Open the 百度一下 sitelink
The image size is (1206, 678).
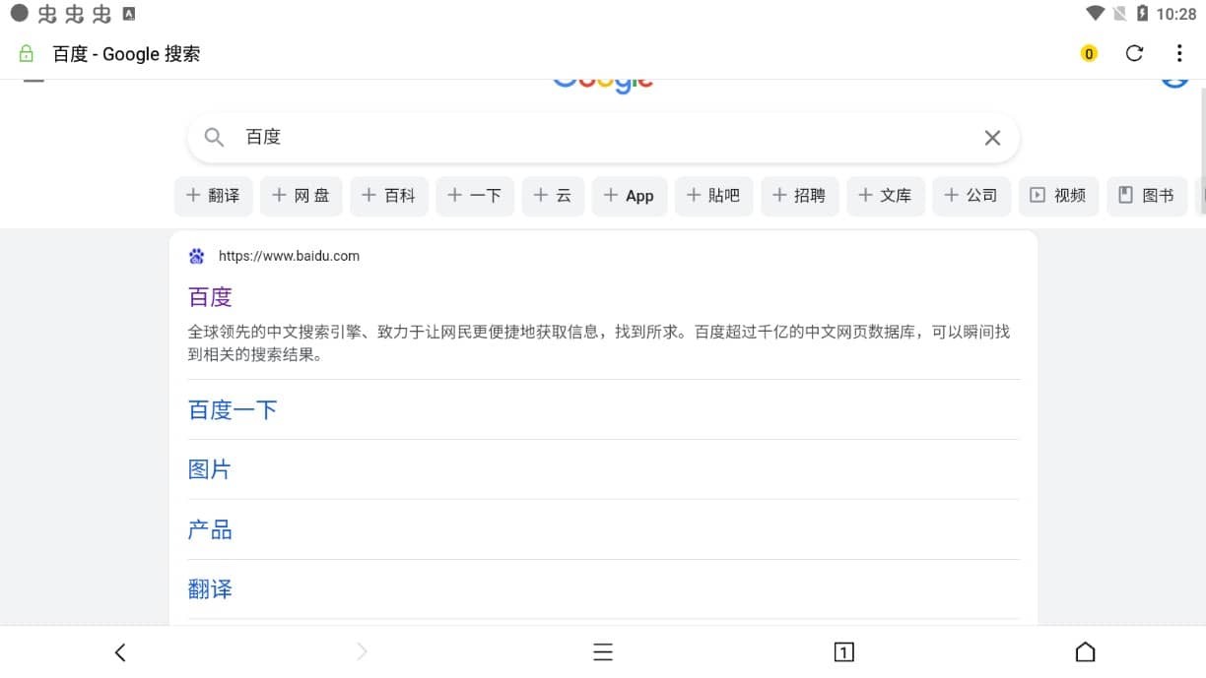233,410
